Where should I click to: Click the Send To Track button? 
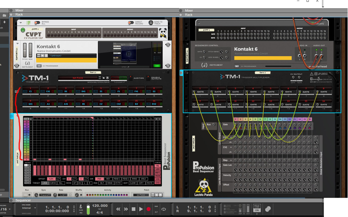(x=151, y=23)
